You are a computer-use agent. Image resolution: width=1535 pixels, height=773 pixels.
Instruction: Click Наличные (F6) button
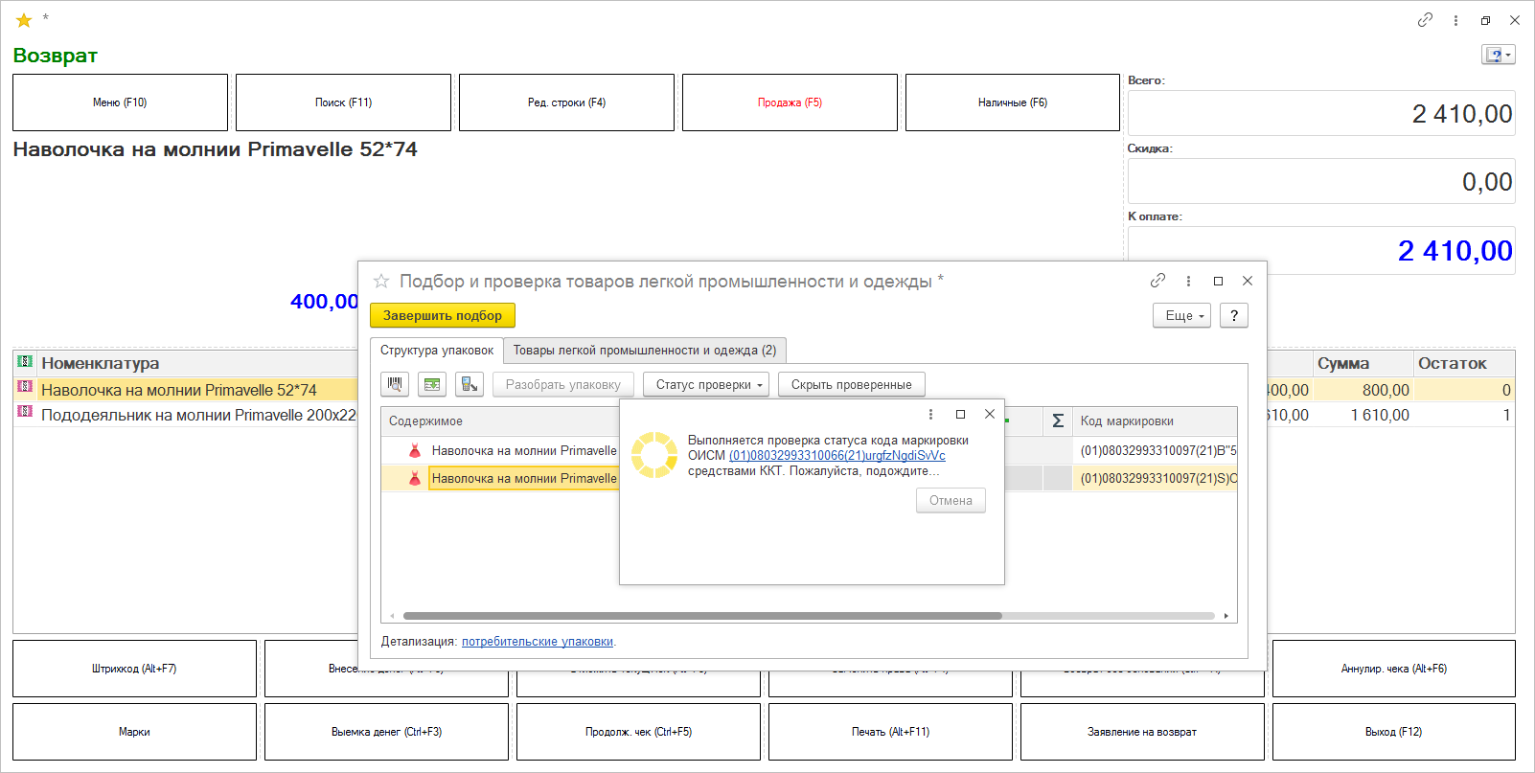(1013, 102)
